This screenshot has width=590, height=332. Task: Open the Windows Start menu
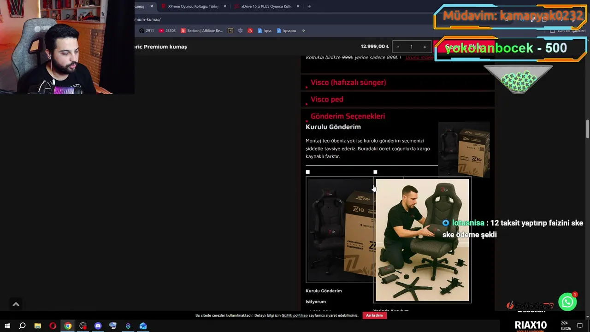tap(7, 326)
